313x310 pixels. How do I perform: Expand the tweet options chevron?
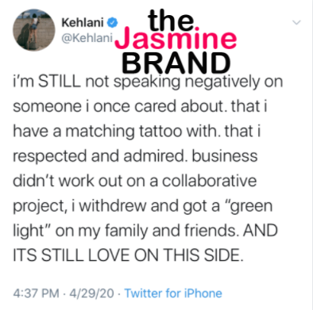pos(297,22)
